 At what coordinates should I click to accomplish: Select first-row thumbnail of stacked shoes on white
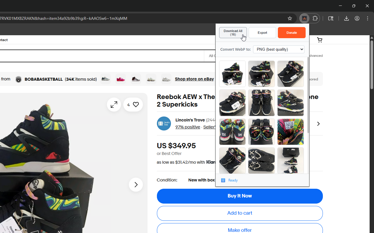pos(233,74)
